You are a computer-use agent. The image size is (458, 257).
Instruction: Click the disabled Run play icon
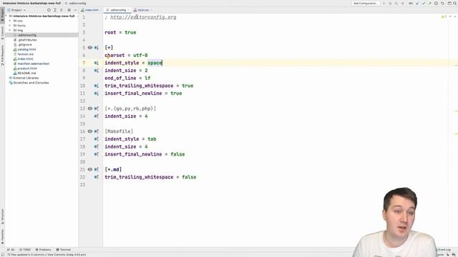pyautogui.click(x=384, y=3)
